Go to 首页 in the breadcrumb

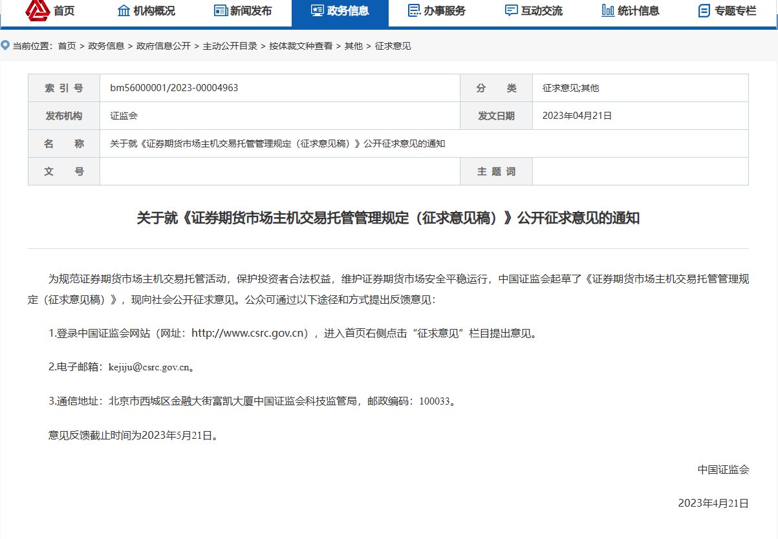click(x=67, y=46)
